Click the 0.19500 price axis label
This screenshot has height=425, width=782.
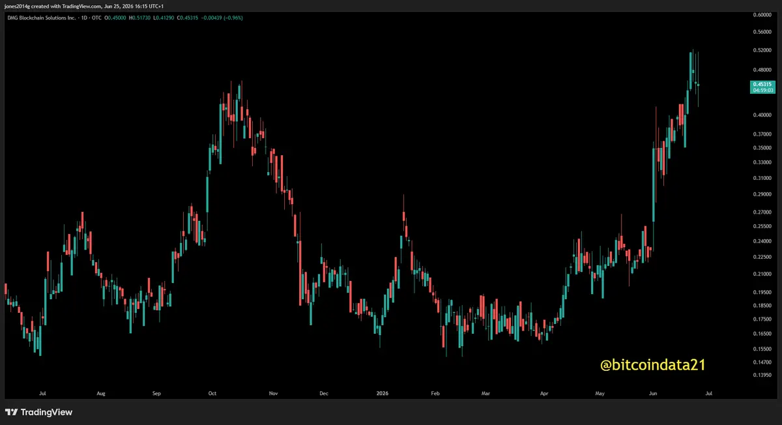(762, 293)
